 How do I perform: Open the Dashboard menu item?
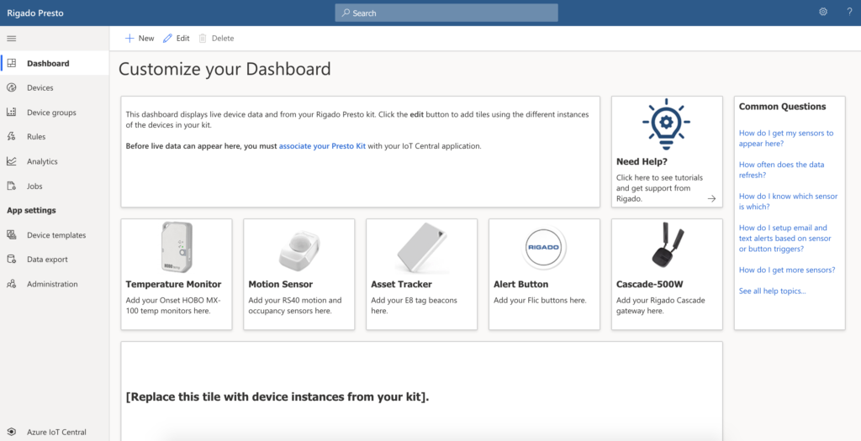click(55, 63)
